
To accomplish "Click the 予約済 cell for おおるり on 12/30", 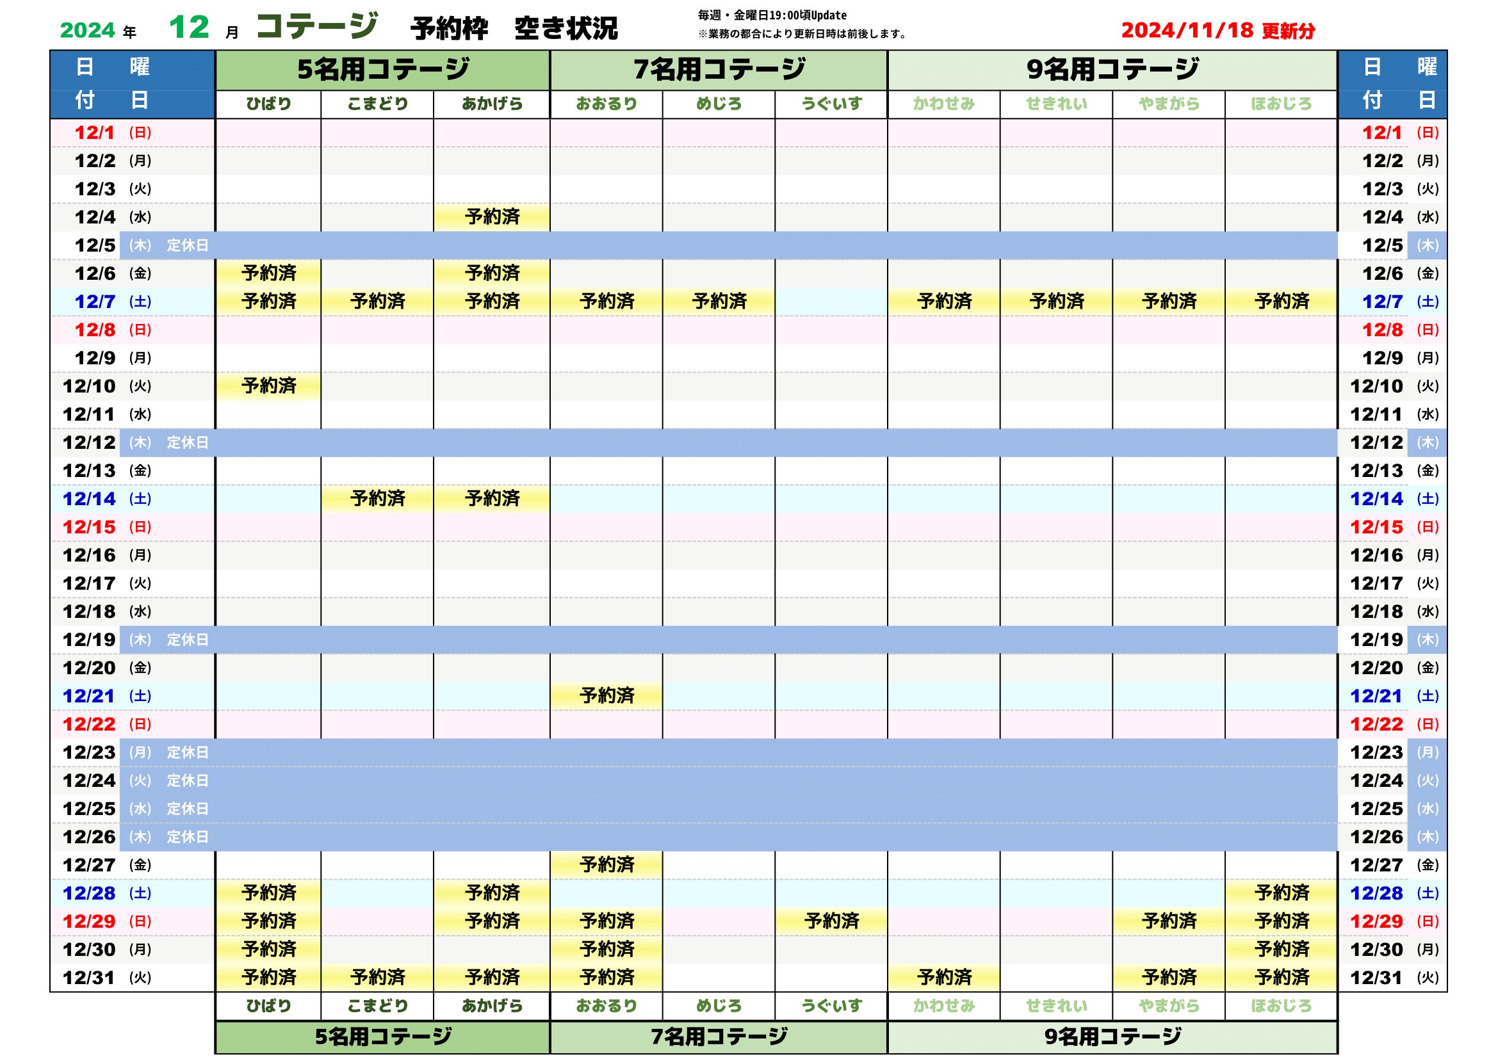I will coord(607,950).
